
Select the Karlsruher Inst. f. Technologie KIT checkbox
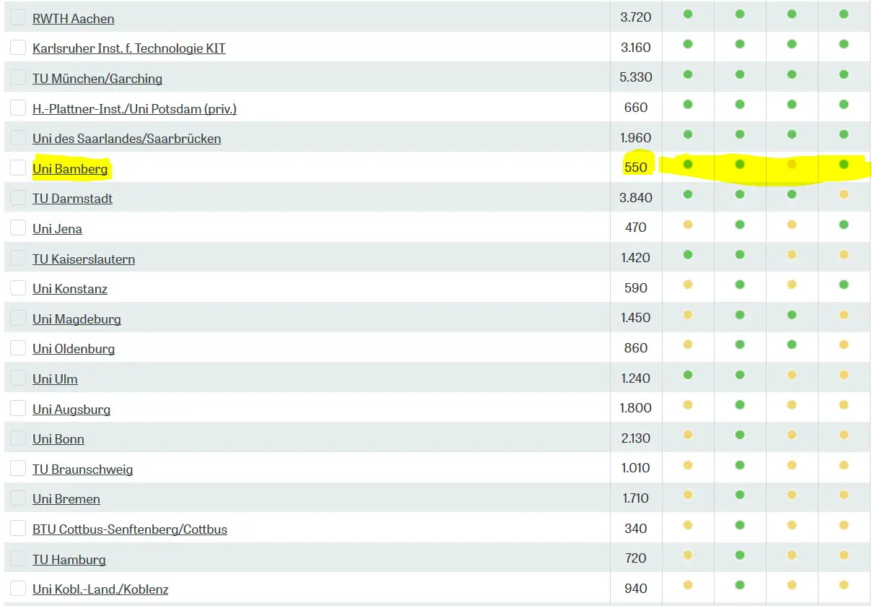[x=18, y=48]
